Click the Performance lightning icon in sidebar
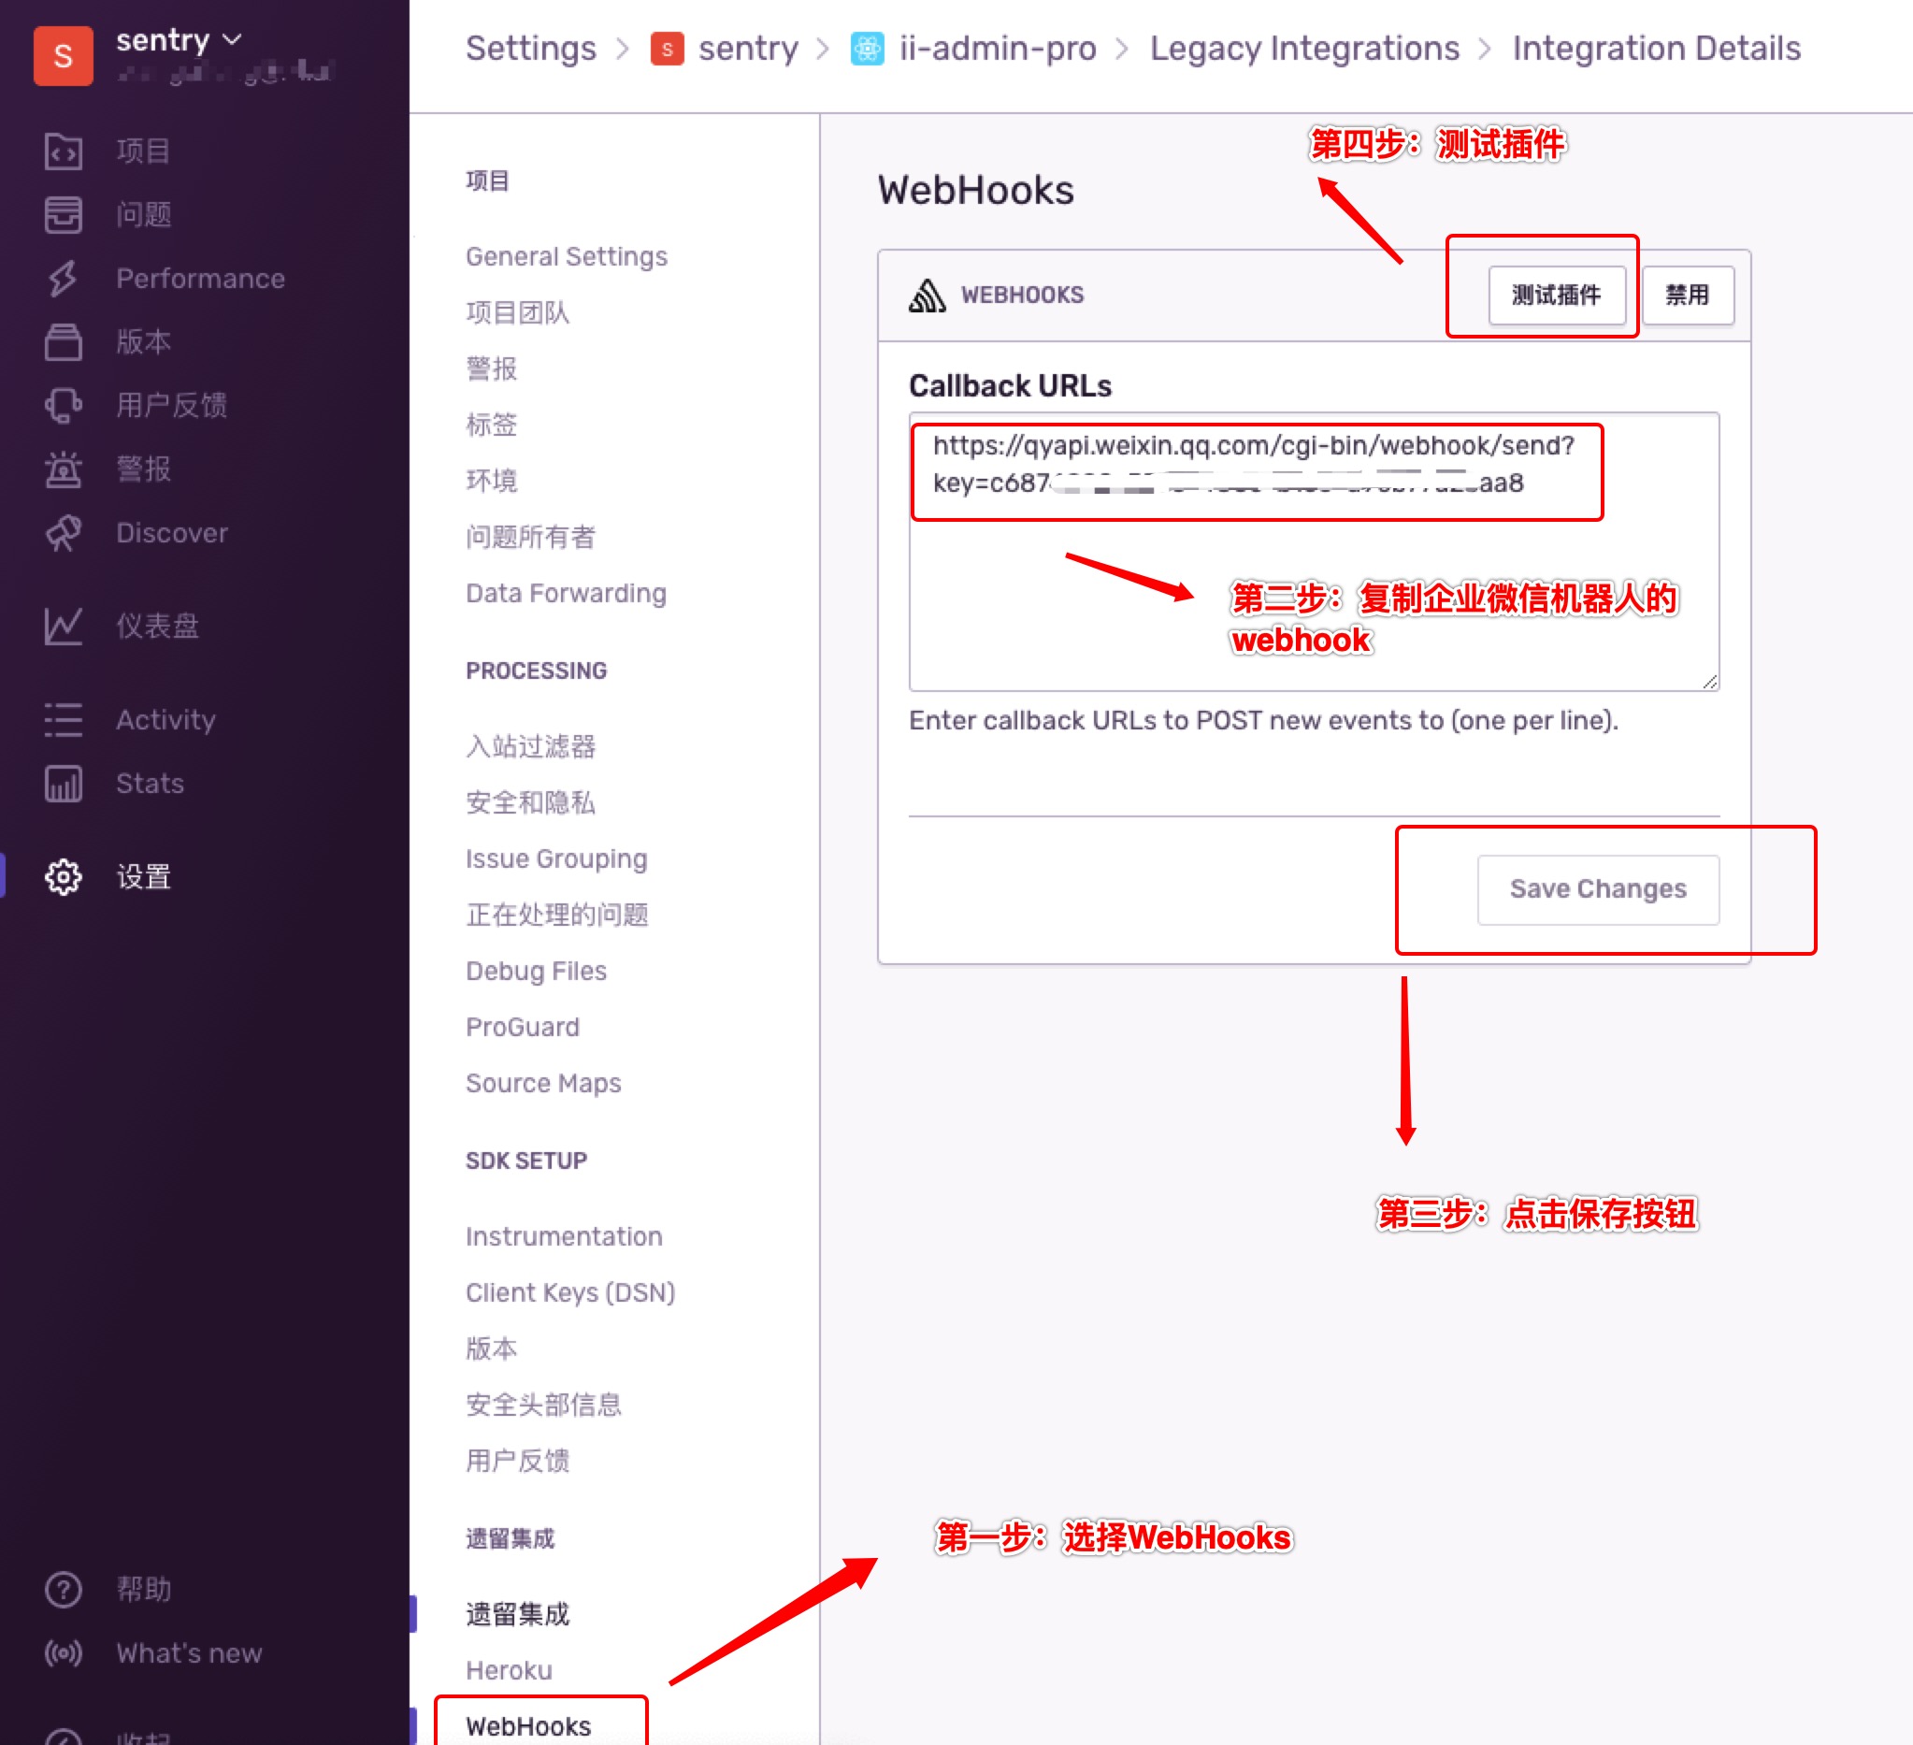 (63, 278)
